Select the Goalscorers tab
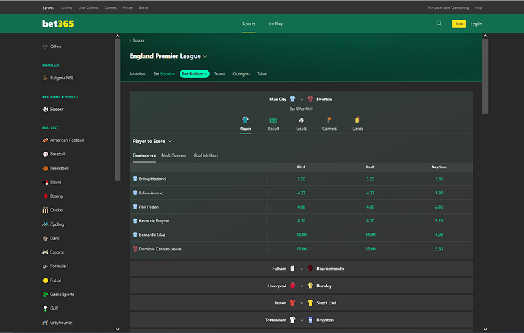The height and width of the screenshot is (333, 524). click(x=144, y=155)
